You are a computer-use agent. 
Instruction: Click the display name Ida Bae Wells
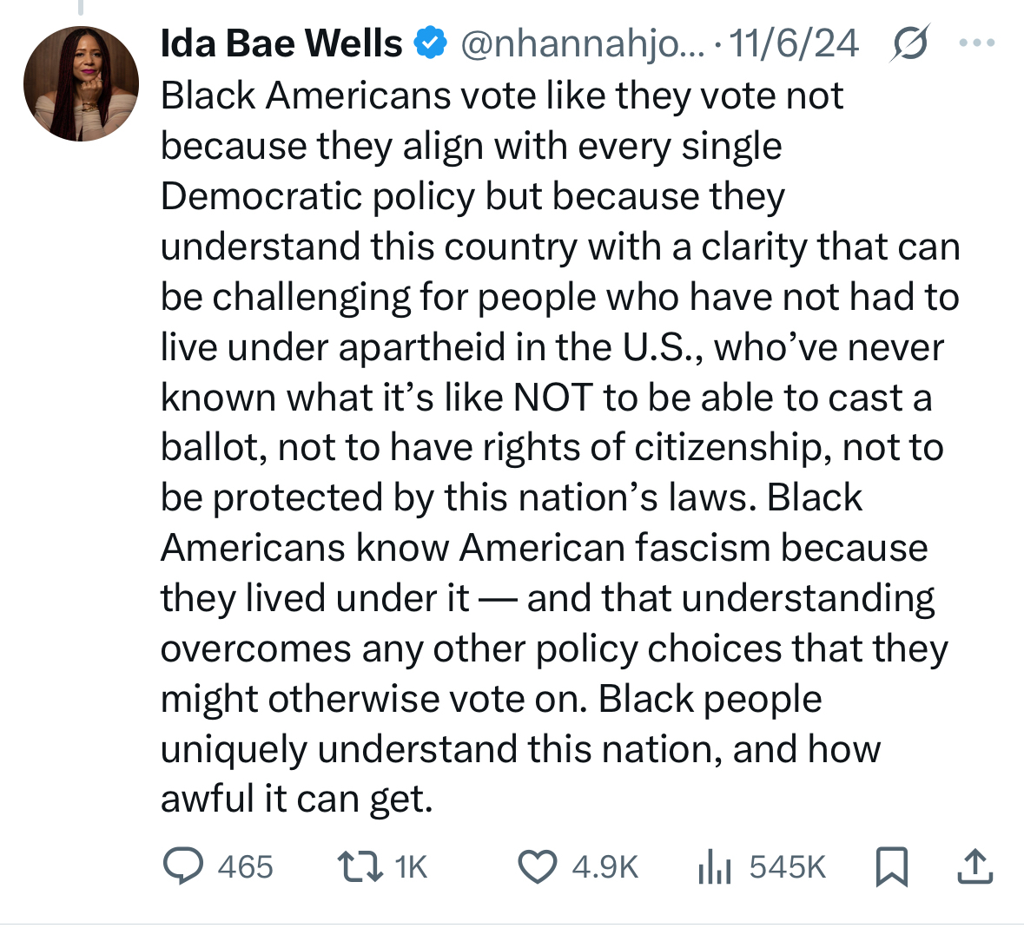[x=281, y=43]
